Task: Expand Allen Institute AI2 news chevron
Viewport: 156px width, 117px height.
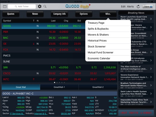Action: point(151,69)
